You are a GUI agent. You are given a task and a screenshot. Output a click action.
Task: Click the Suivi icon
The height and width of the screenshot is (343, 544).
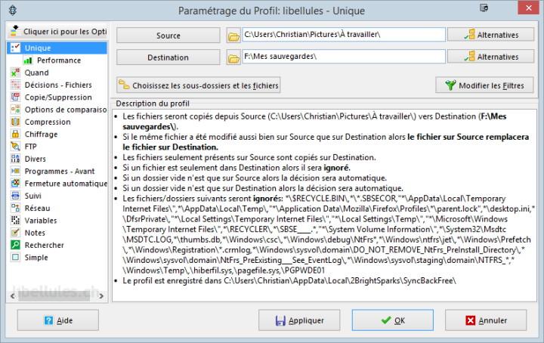16,196
